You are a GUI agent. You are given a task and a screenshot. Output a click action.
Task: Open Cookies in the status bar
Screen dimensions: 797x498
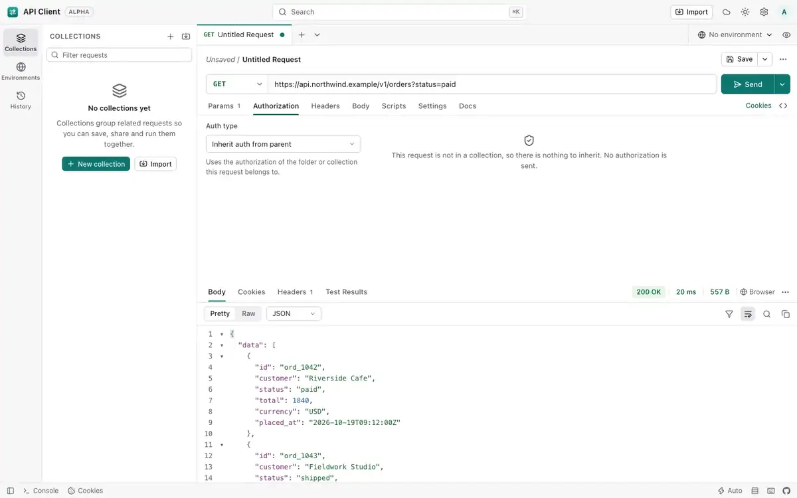click(85, 491)
